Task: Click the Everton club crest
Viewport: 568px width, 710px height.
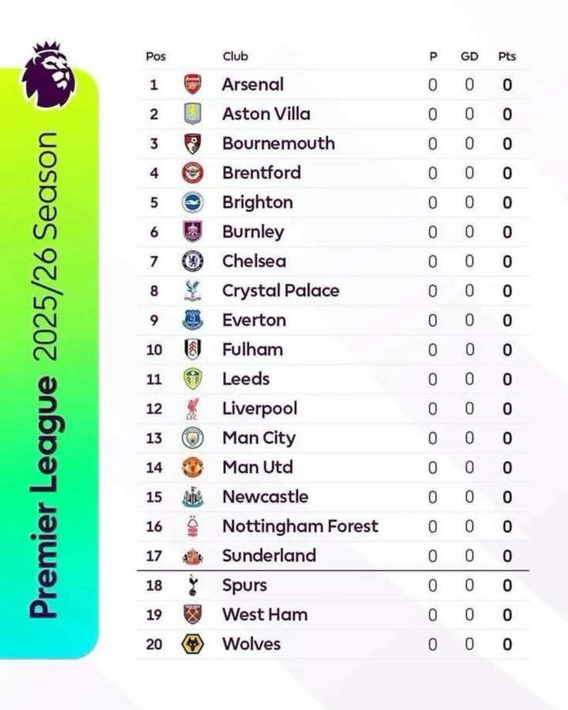Action: pos(192,320)
